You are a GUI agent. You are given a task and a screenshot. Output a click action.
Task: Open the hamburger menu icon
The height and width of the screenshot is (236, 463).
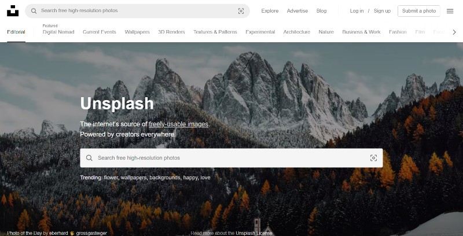[450, 11]
